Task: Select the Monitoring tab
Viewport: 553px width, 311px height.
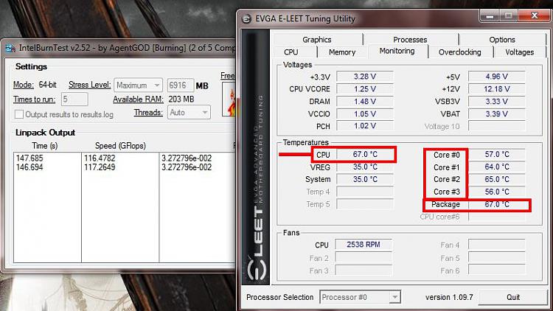Action: click(x=397, y=51)
